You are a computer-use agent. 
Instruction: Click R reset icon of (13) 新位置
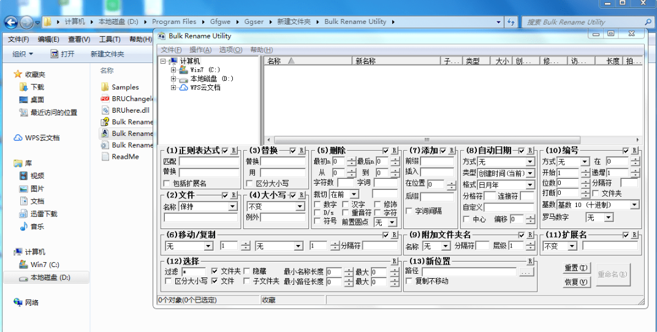(530, 261)
